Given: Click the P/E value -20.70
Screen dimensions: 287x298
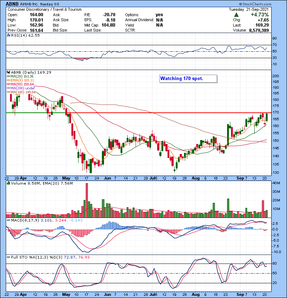Looking at the screenshot, I should (x=109, y=15).
